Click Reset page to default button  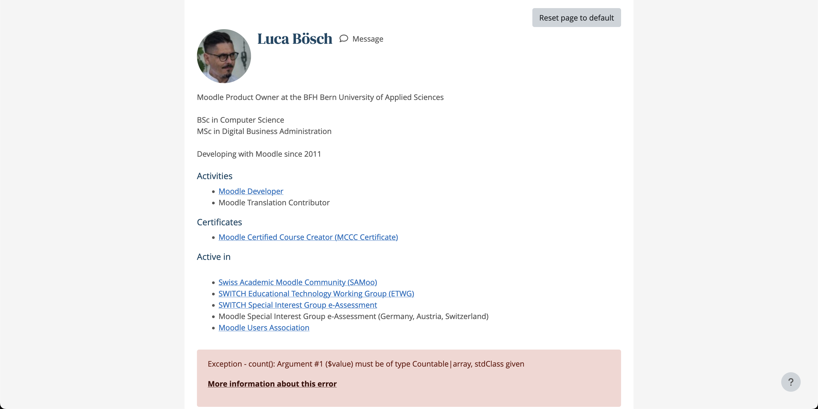tap(576, 18)
